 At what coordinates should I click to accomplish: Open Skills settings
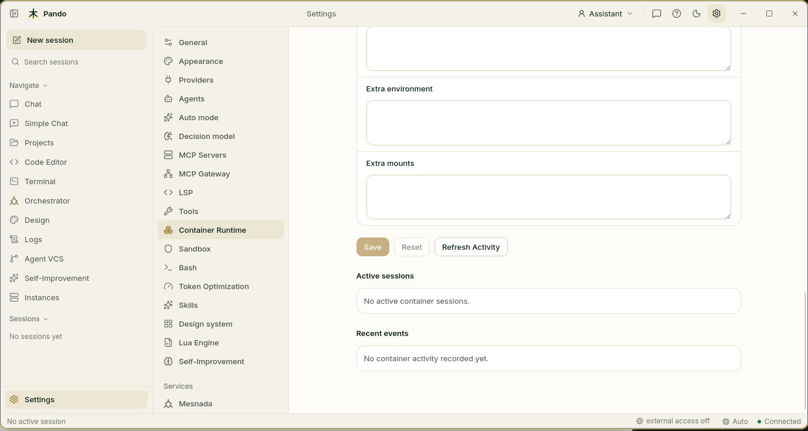click(x=220, y=305)
